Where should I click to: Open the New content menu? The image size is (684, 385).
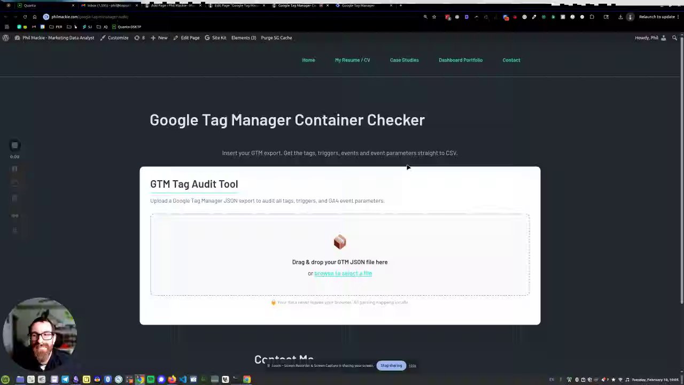pyautogui.click(x=159, y=37)
